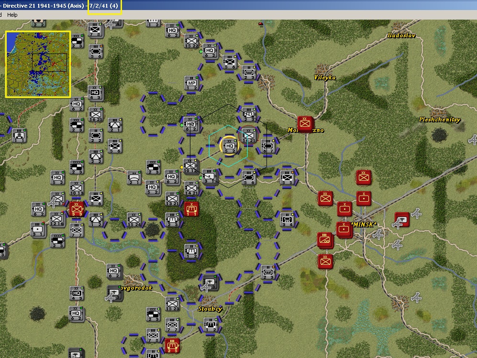Click the turn date 7/2/41 in title bar

(104, 6)
